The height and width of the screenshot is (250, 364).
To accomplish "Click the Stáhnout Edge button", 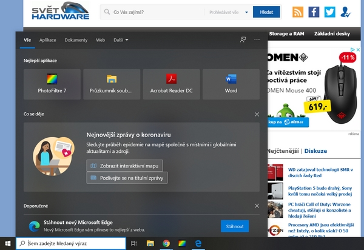I will (x=235, y=226).
